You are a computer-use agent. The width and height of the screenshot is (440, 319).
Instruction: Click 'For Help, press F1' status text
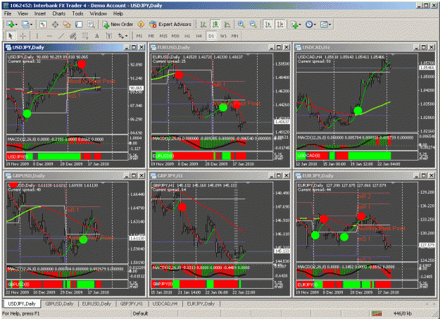coord(20,313)
